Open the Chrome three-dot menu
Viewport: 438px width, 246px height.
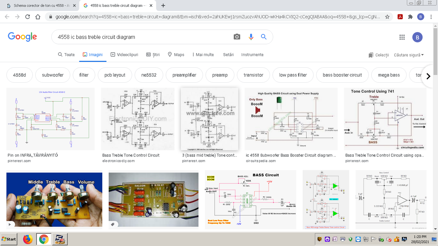click(431, 16)
